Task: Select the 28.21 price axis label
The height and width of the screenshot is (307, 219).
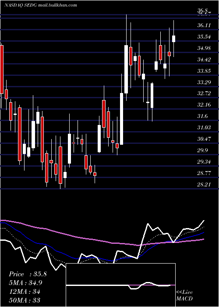Action: coord(204,184)
